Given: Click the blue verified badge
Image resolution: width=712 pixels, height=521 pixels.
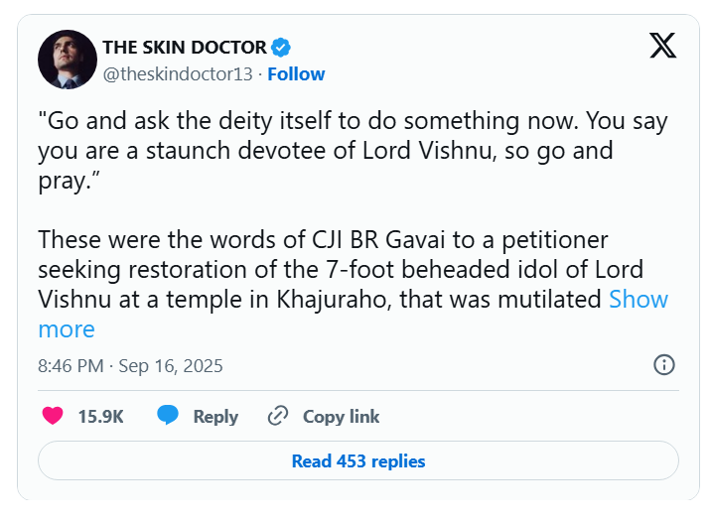Looking at the screenshot, I should tap(281, 47).
